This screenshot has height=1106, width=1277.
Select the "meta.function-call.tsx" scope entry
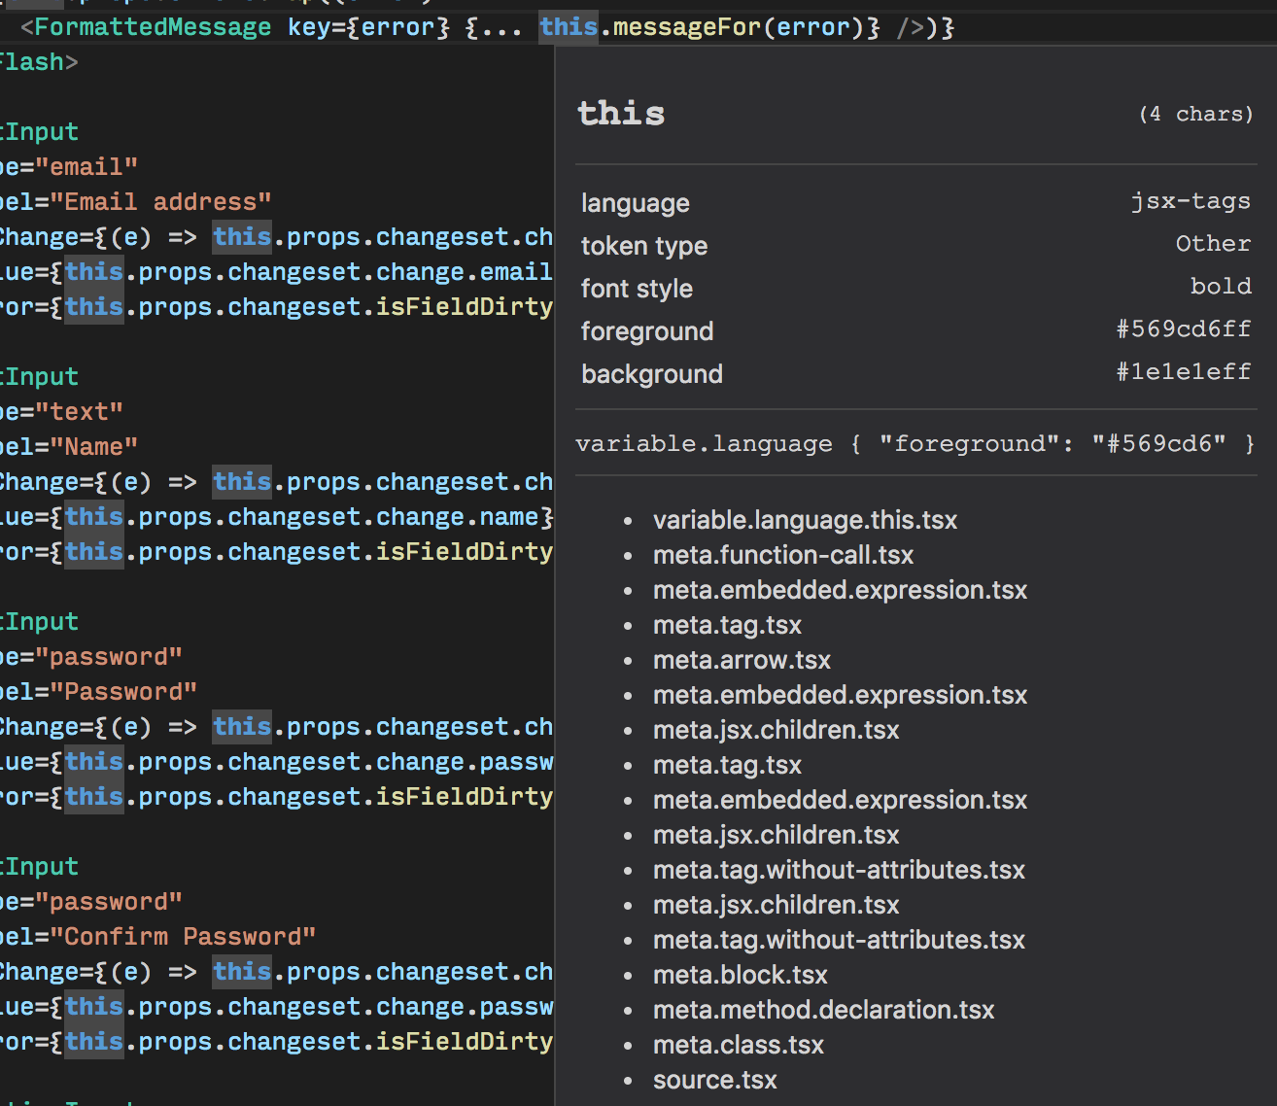coord(783,555)
